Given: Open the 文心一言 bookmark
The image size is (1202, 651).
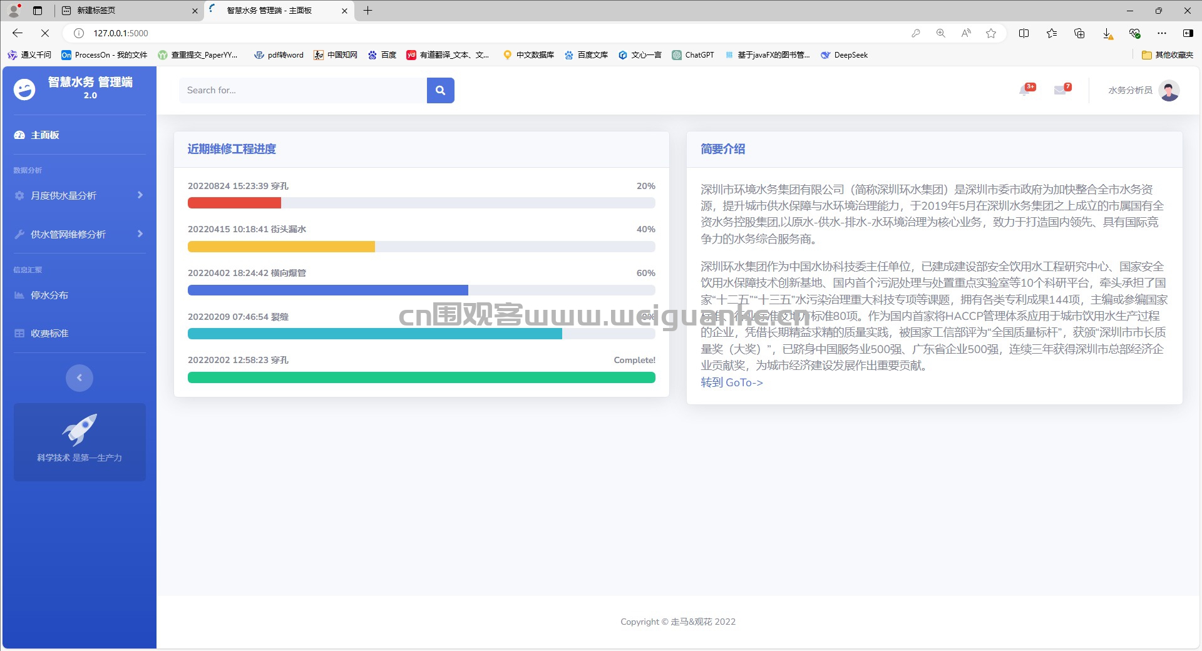Looking at the screenshot, I should (x=640, y=55).
